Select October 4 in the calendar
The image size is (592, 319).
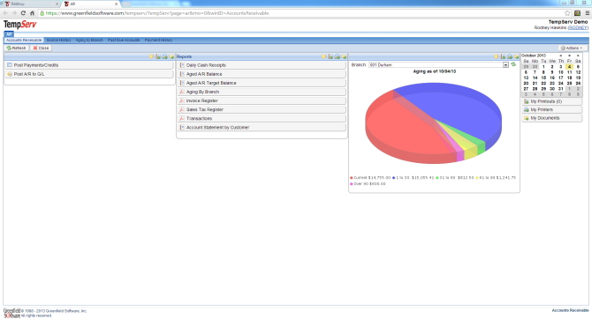tap(569, 67)
